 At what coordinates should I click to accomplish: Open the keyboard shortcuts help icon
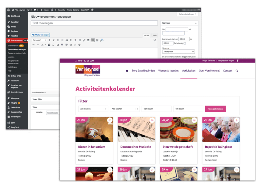(79, 45)
